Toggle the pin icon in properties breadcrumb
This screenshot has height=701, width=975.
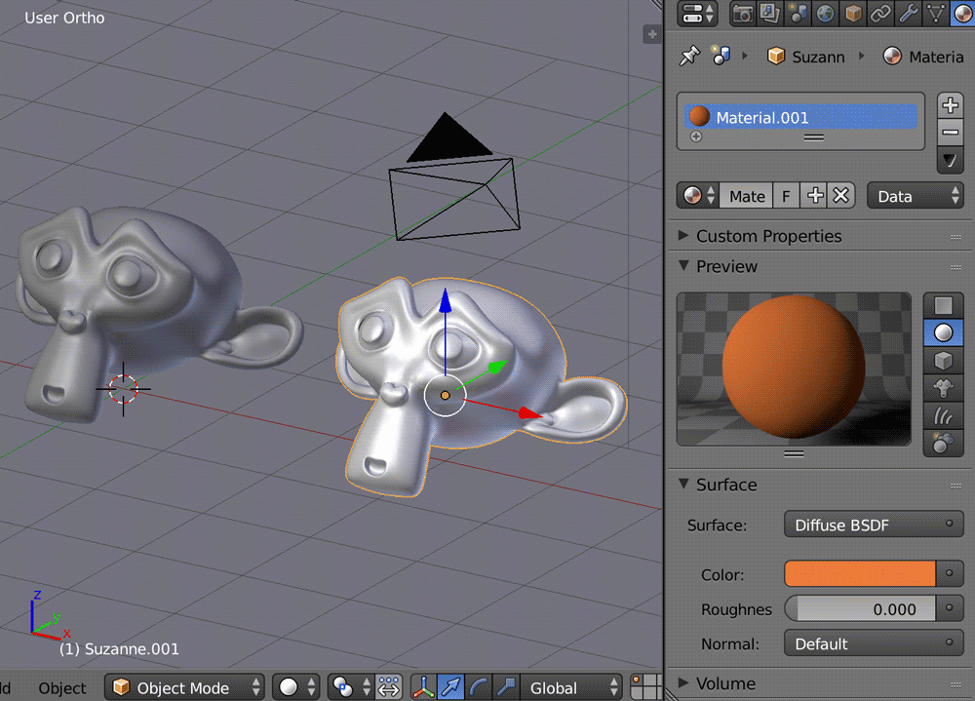click(689, 56)
